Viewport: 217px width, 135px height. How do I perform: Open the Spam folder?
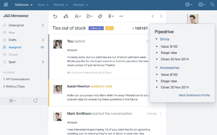click(23, 62)
